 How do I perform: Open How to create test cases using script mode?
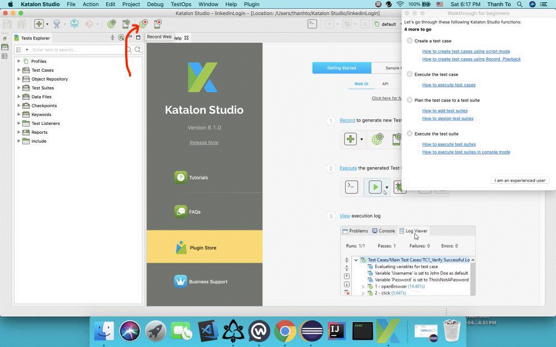(466, 51)
